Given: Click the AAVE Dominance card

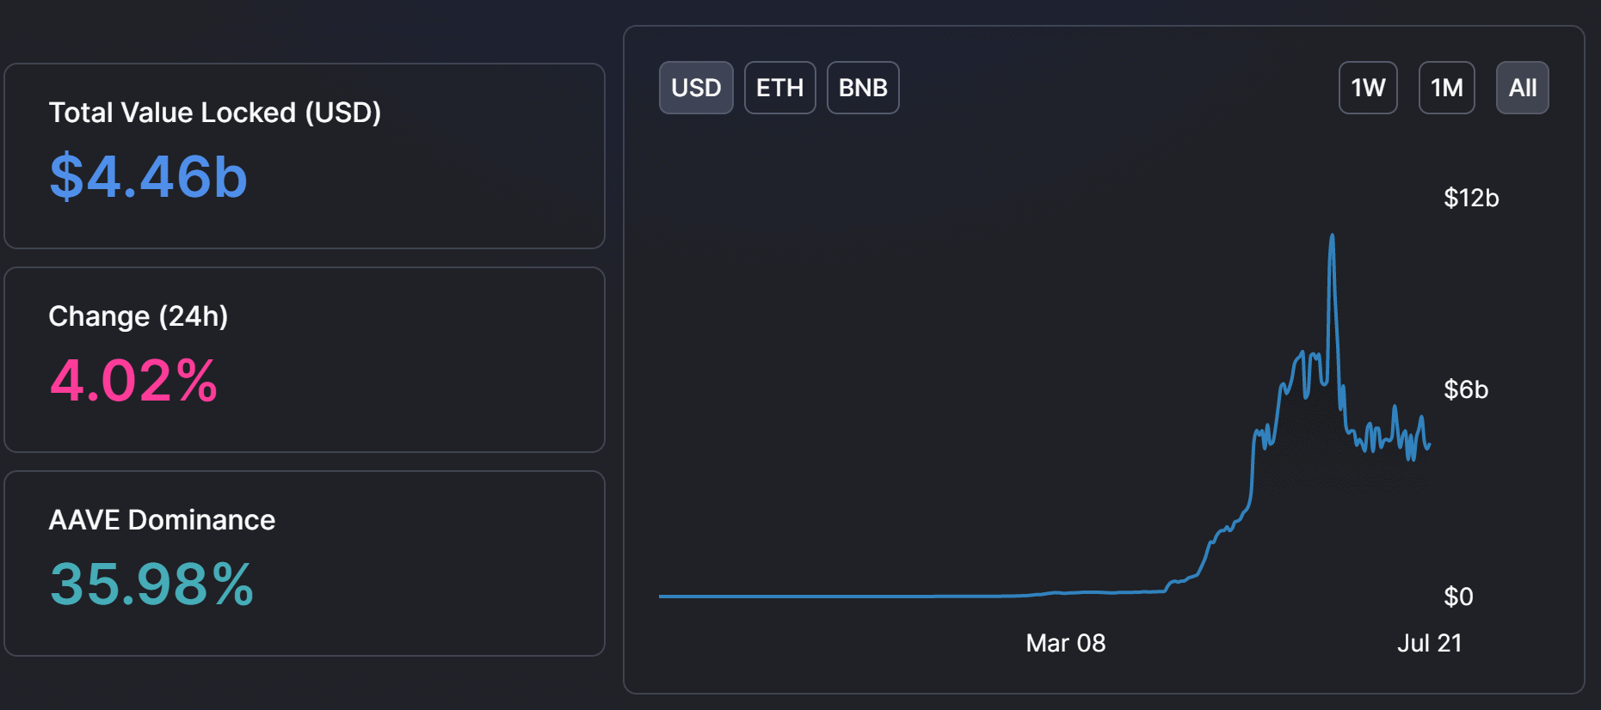Looking at the screenshot, I should pos(305,563).
